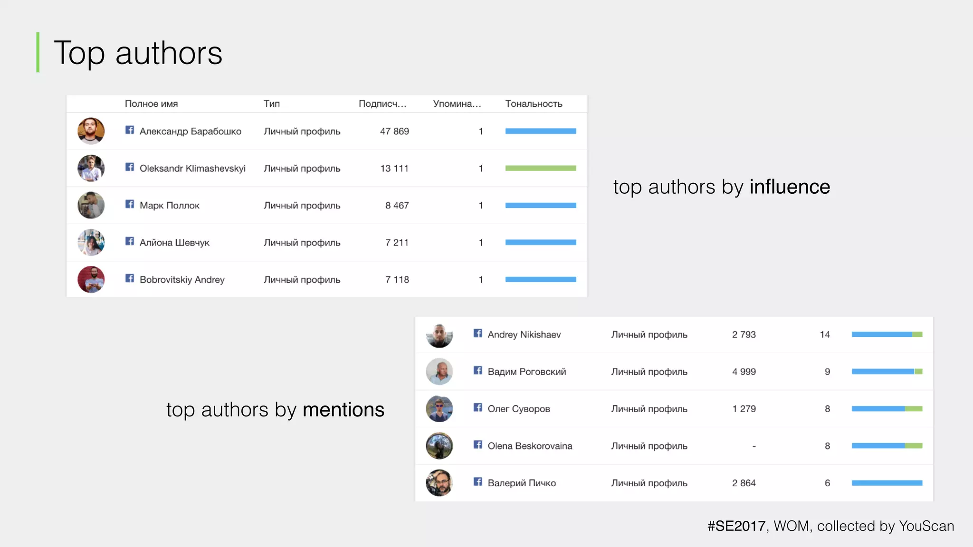Click subscriber count 7 211
The height and width of the screenshot is (547, 973).
397,243
